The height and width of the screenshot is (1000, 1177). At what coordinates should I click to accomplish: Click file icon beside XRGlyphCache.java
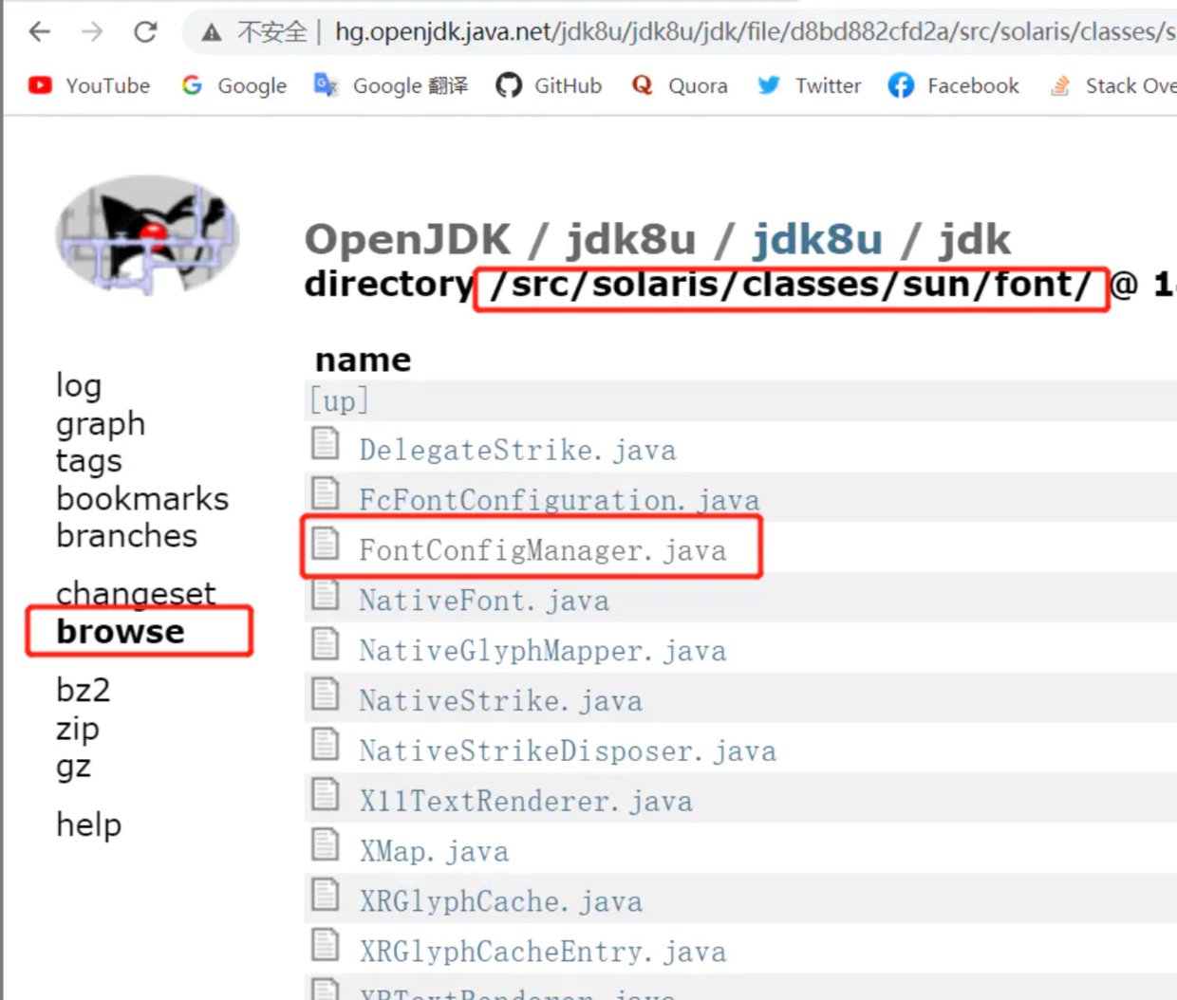pyautogui.click(x=326, y=895)
